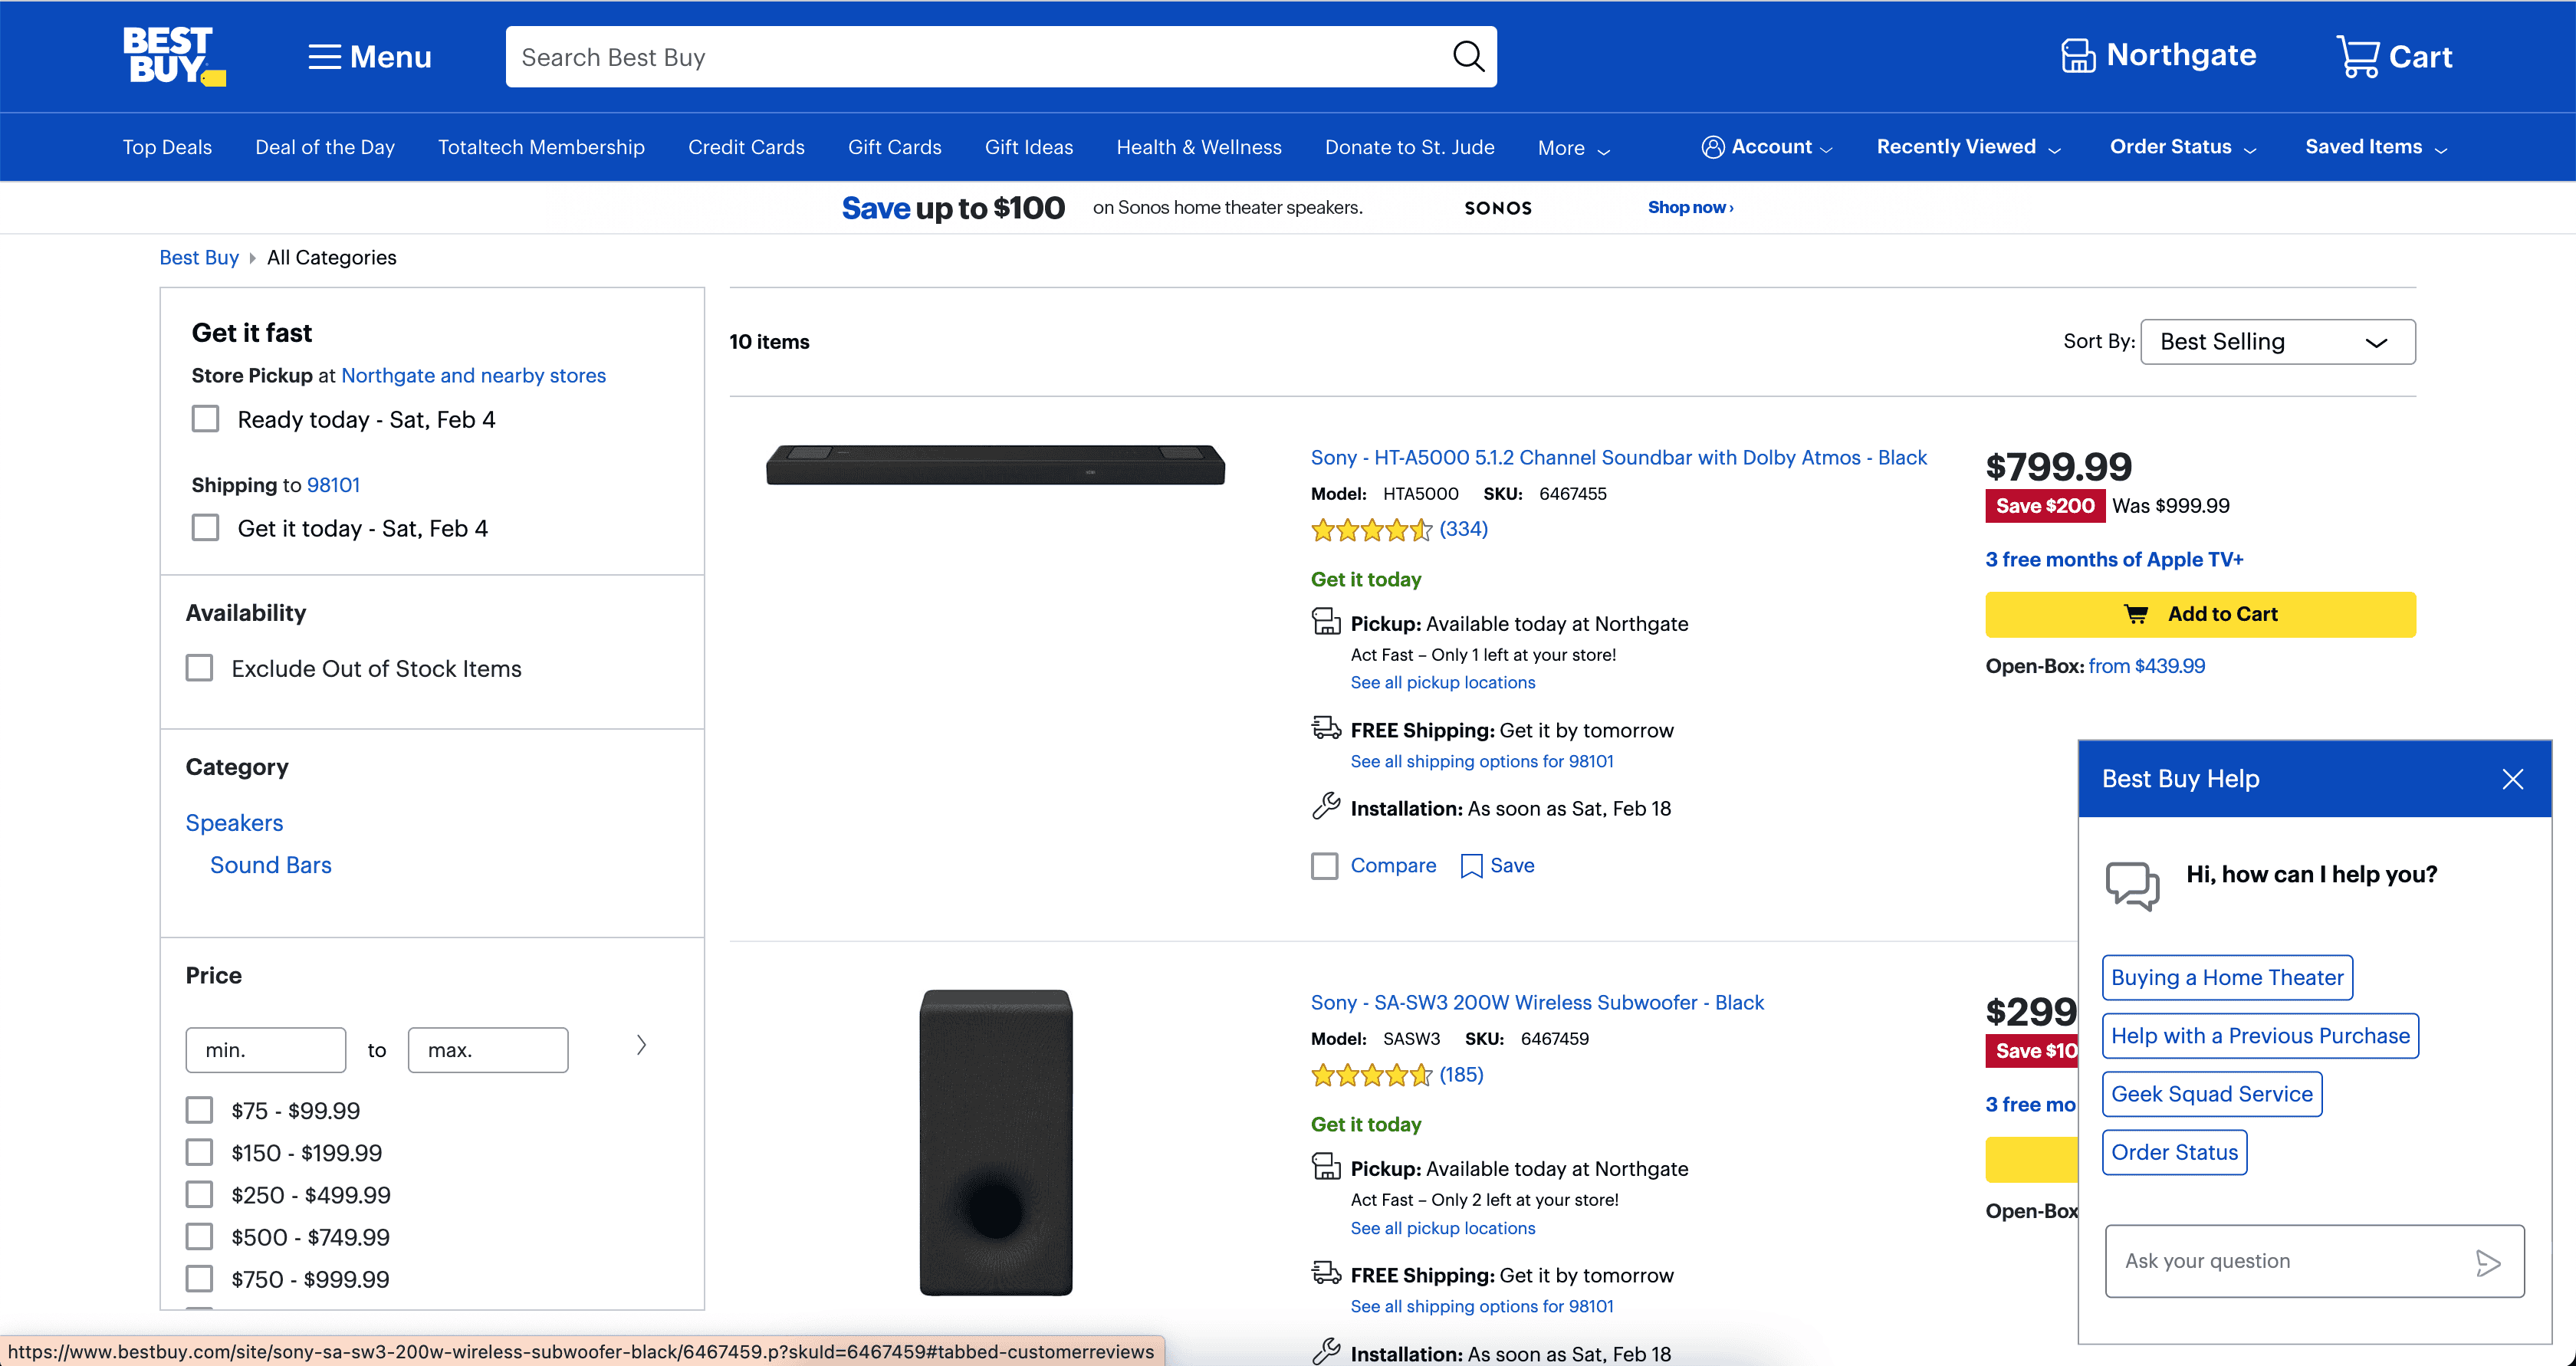The width and height of the screenshot is (2576, 1366).
Task: Expand the More navigation menu
Action: pyautogui.click(x=1573, y=148)
